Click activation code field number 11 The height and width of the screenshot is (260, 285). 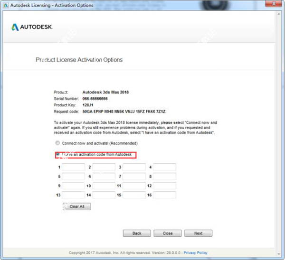tap(134, 186)
